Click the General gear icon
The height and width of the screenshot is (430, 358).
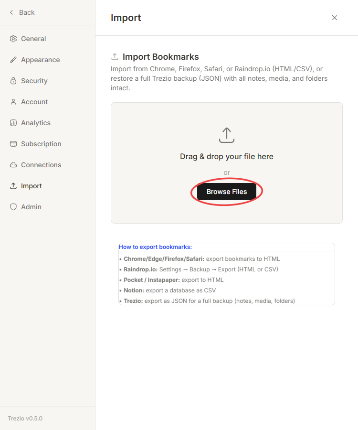point(13,39)
